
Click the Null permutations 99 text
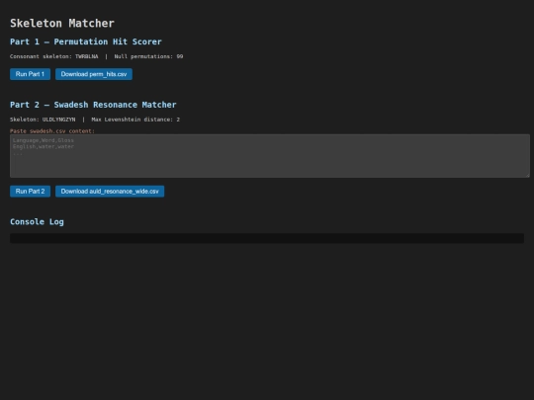(x=148, y=56)
